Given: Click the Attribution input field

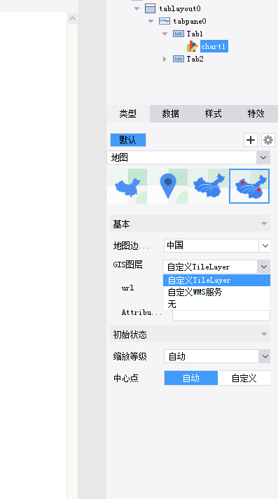Looking at the screenshot, I should point(221,316).
